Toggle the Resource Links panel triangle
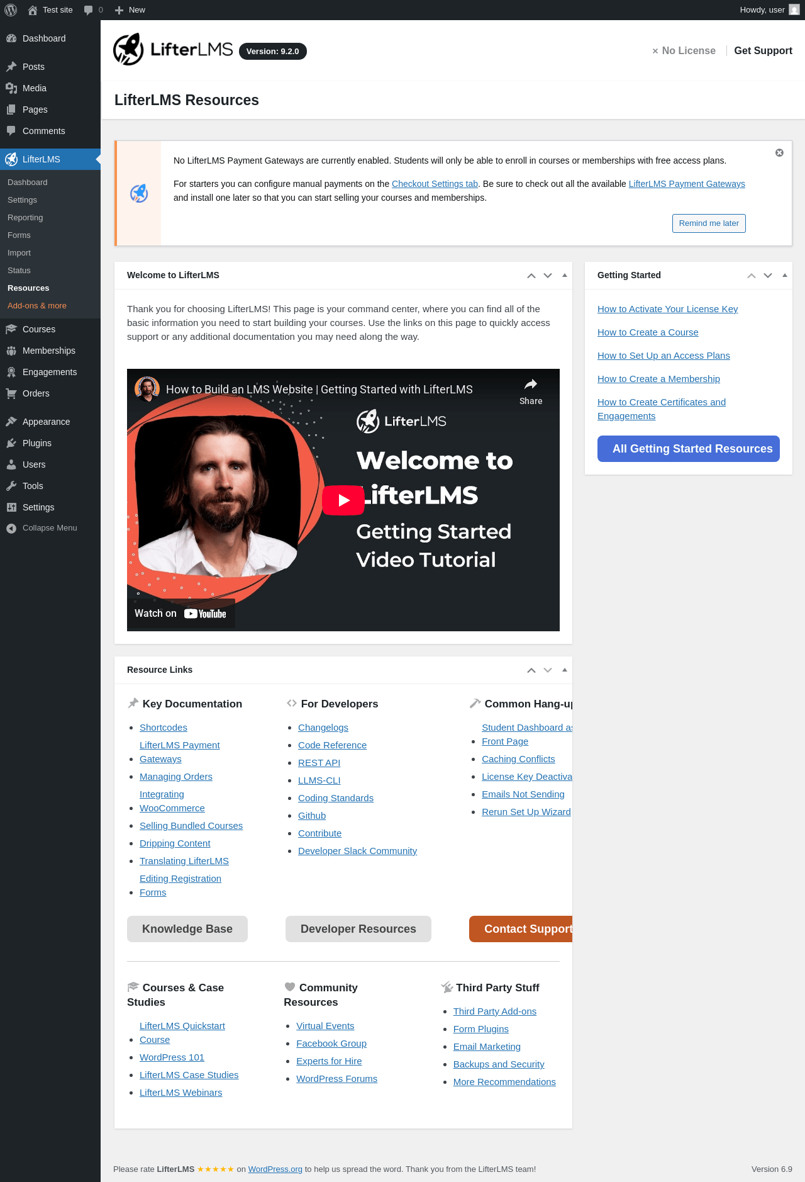This screenshot has width=805, height=1182. click(x=565, y=670)
